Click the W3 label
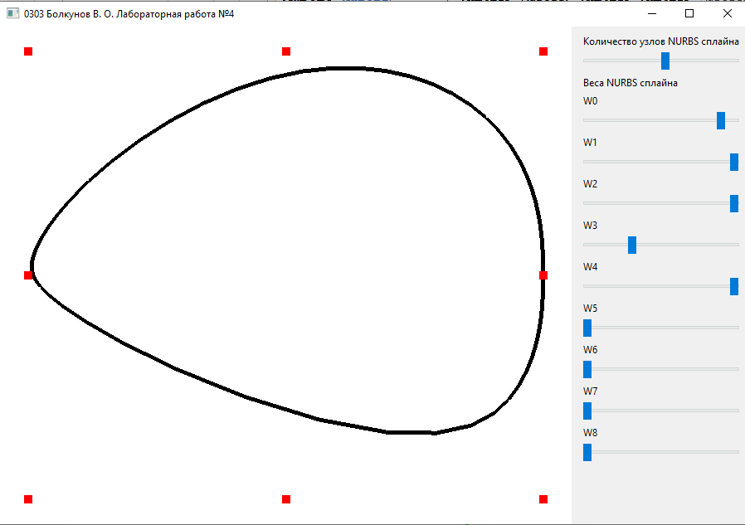745x525 pixels. (x=590, y=226)
